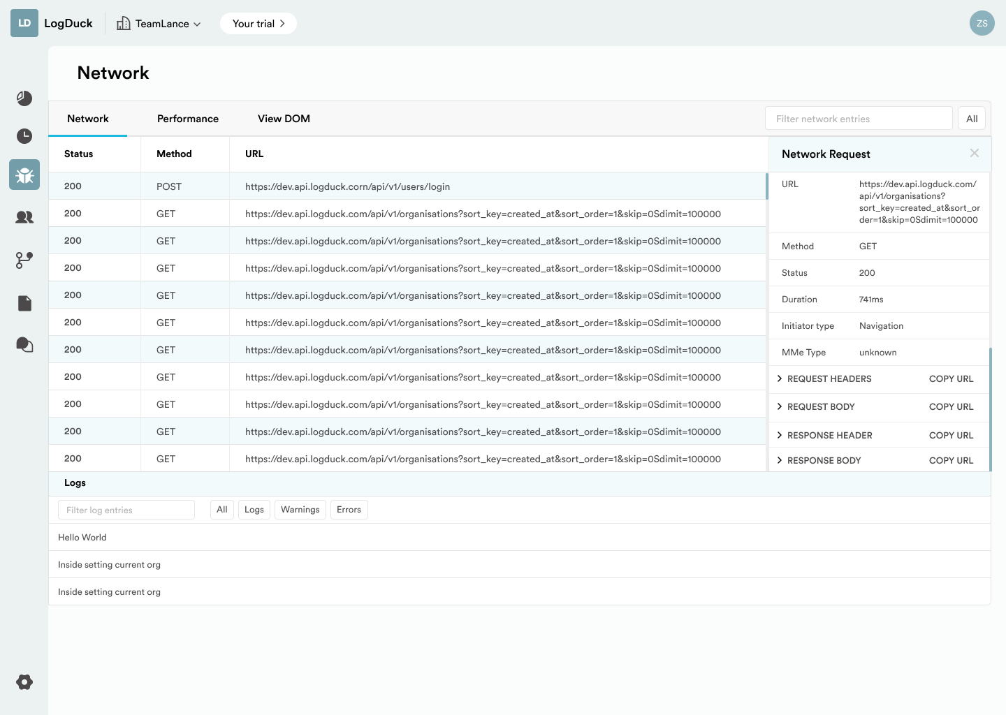Open the document file sidebar icon
1006x715 pixels.
[24, 303]
